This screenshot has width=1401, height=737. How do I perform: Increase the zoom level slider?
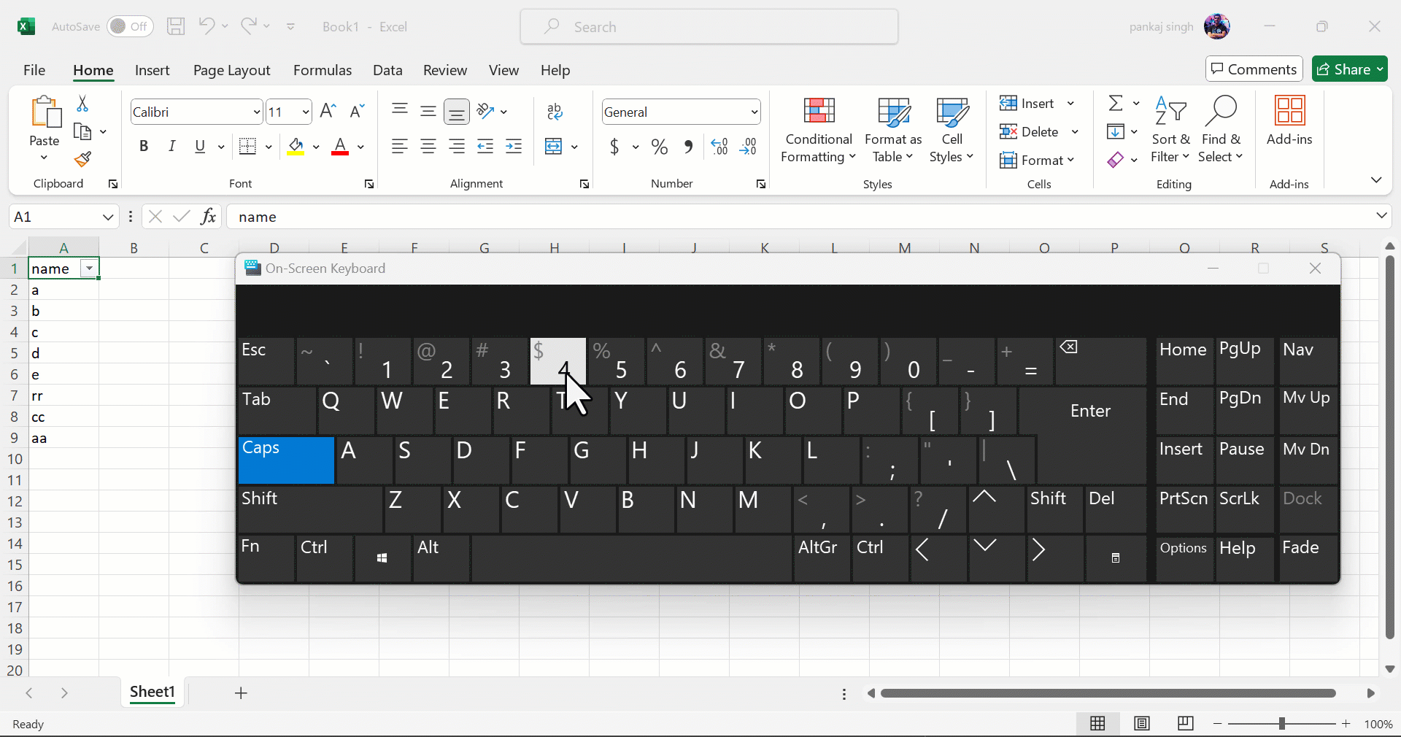tap(1346, 725)
